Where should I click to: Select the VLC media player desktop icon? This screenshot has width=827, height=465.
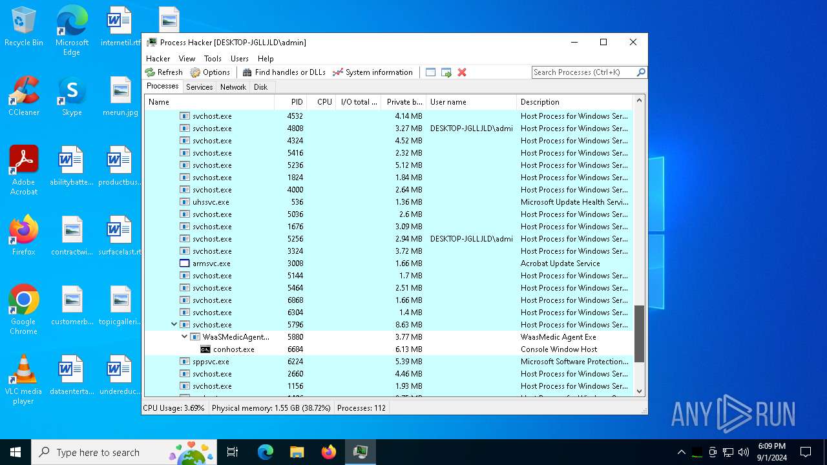tap(24, 380)
